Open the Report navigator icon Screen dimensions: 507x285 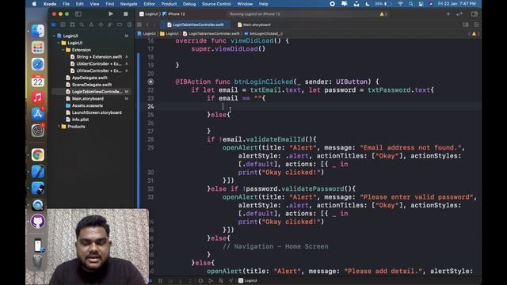[129, 25]
